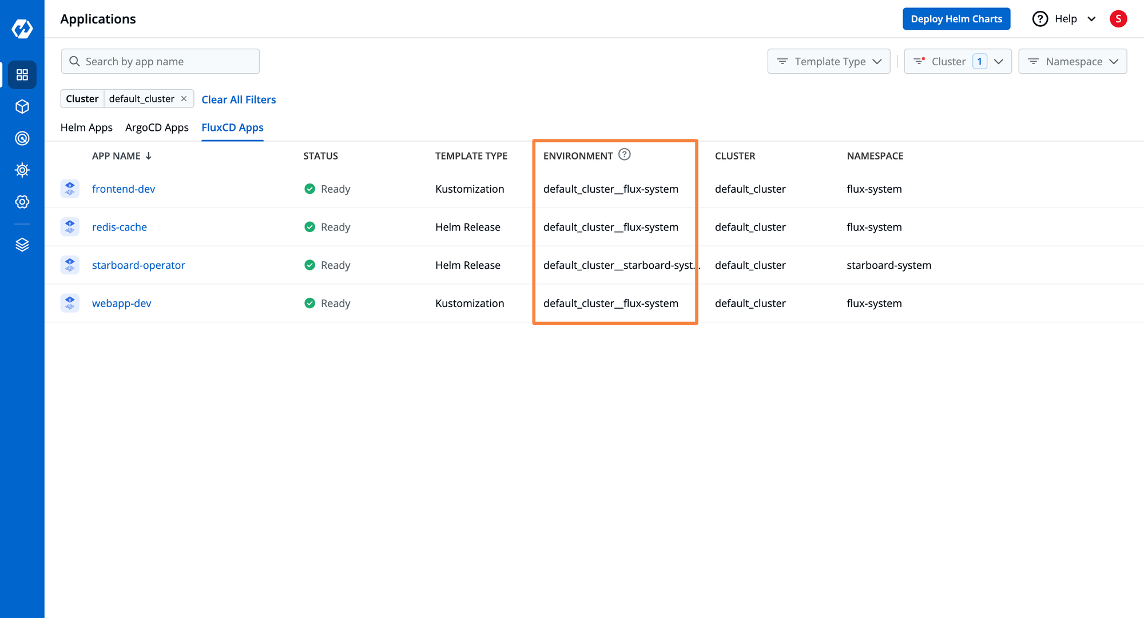
Task: Click the frontend-dev app name link
Action: point(124,189)
